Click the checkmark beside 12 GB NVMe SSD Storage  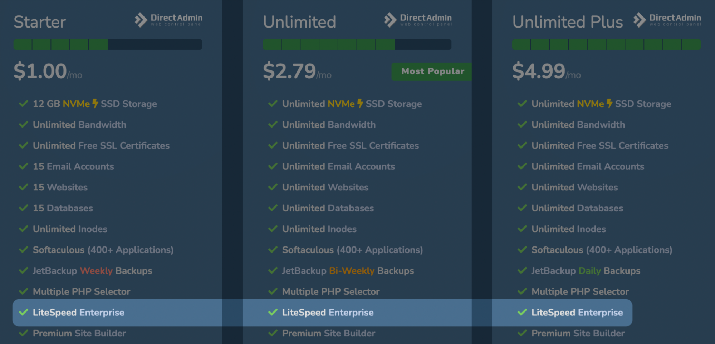pyautogui.click(x=24, y=104)
